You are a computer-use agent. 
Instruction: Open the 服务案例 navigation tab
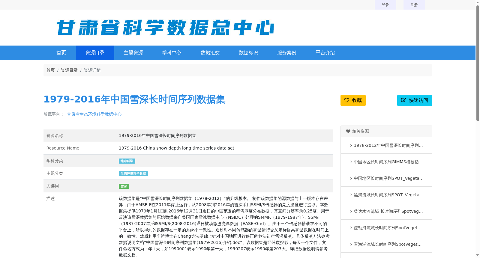pos(287,53)
